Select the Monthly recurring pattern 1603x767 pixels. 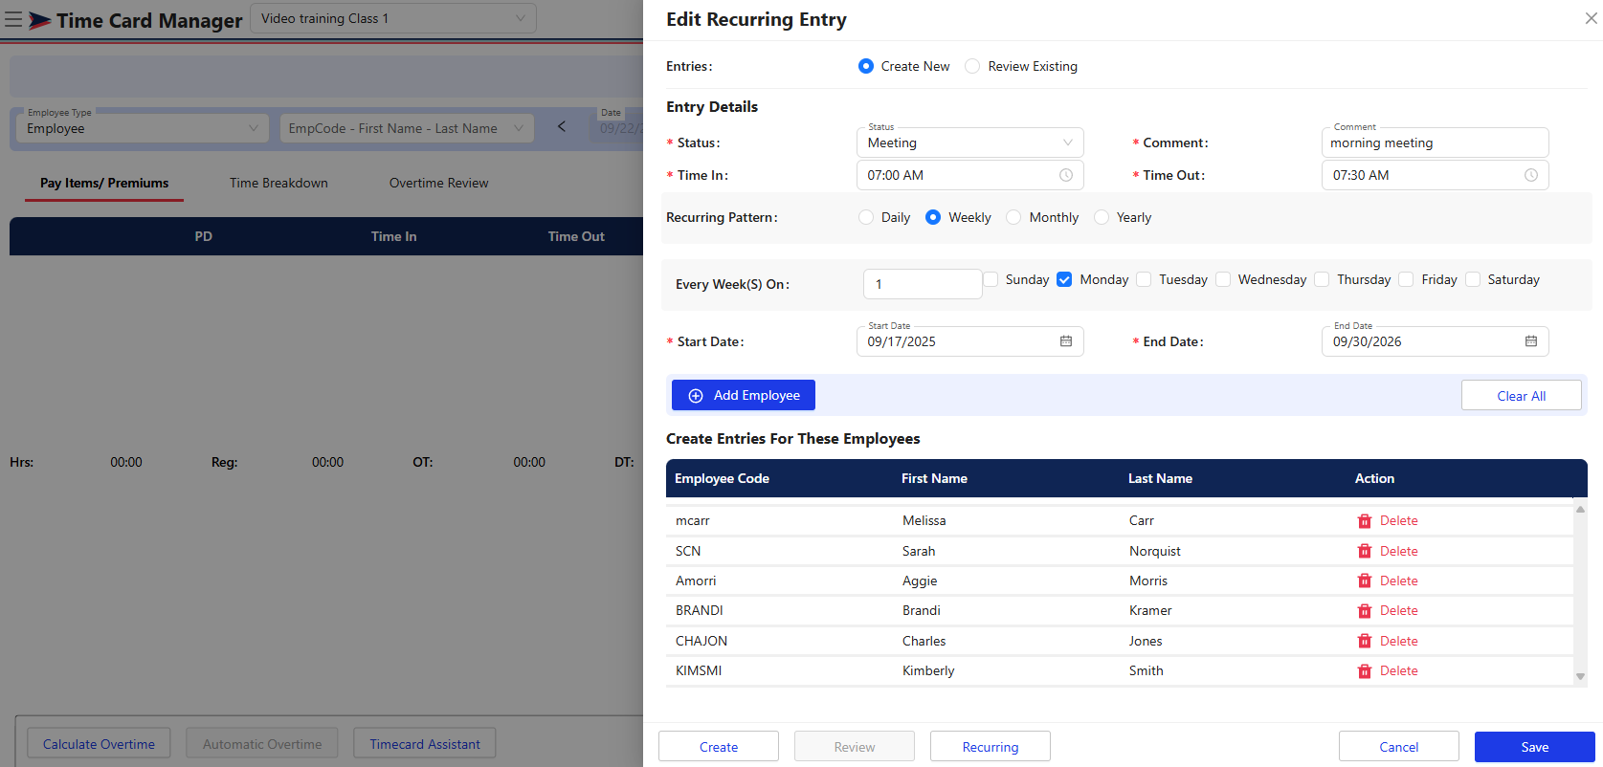[x=1013, y=217]
